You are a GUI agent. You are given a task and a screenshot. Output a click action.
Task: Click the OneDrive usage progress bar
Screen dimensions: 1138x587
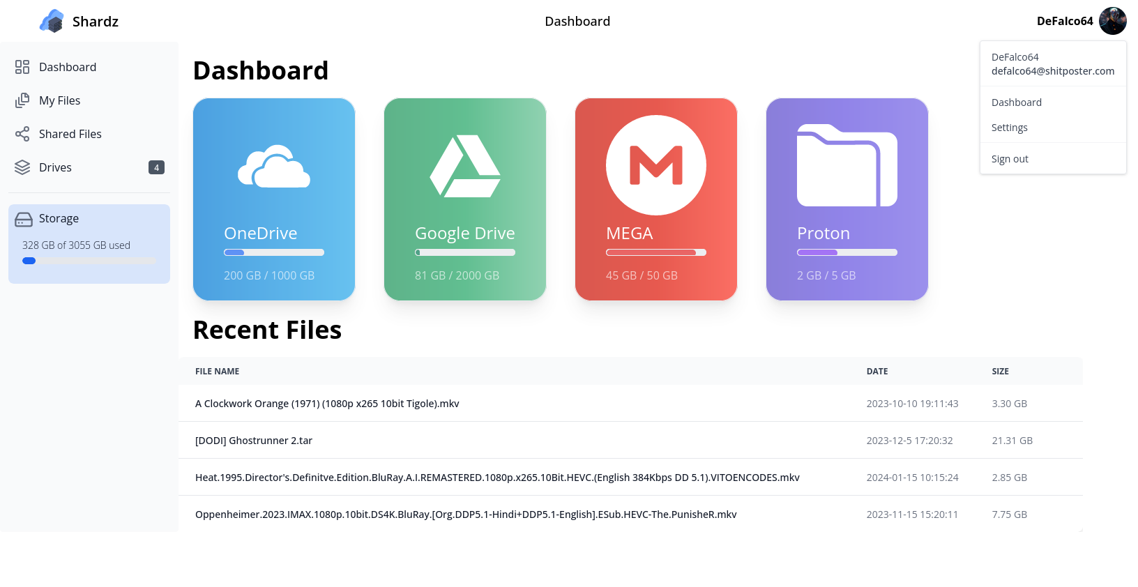coord(274,252)
